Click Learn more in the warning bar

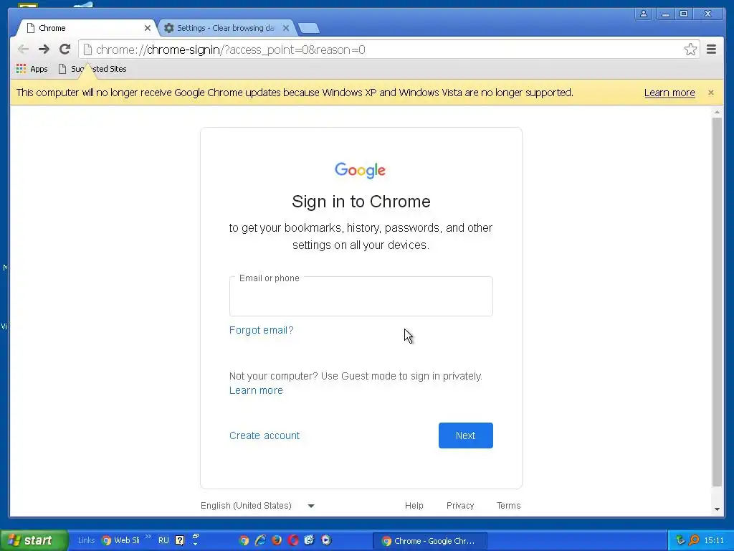[x=669, y=93]
